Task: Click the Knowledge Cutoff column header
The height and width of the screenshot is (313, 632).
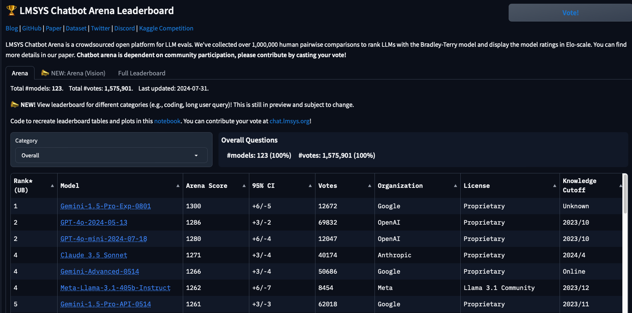Action: 592,186
